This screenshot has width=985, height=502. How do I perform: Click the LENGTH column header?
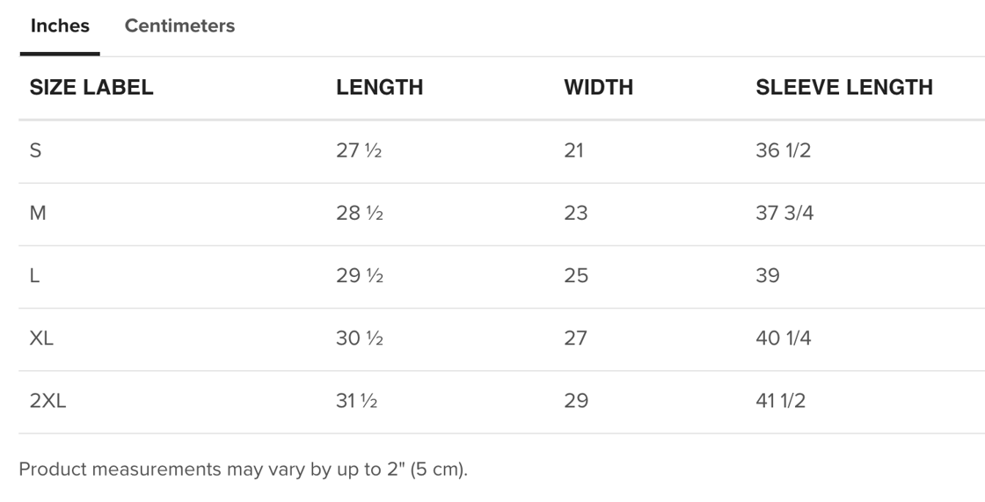[379, 87]
